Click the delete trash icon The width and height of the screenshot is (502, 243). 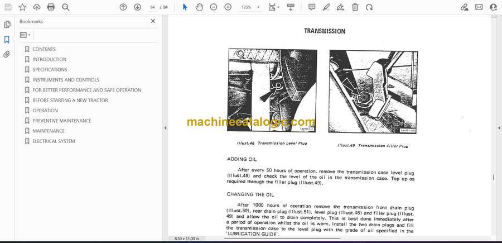click(x=355, y=7)
